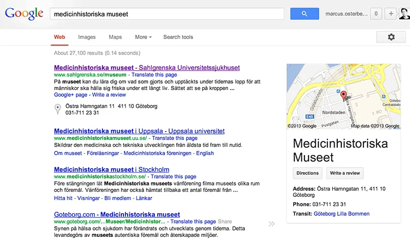Click the map thumbnail in knowledge panel

343,96
